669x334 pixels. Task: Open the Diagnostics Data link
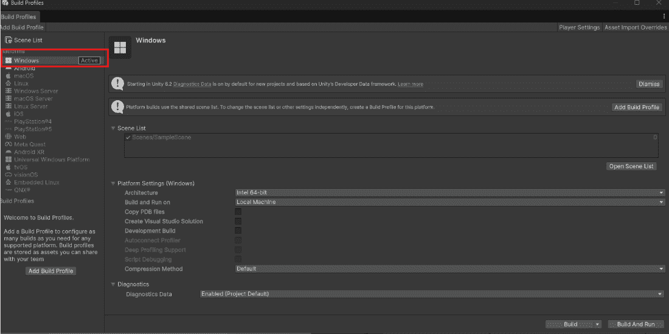[x=192, y=84]
